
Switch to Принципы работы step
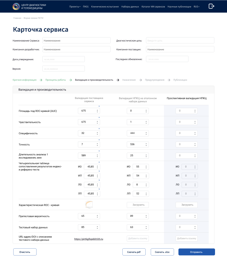click(x=55, y=80)
